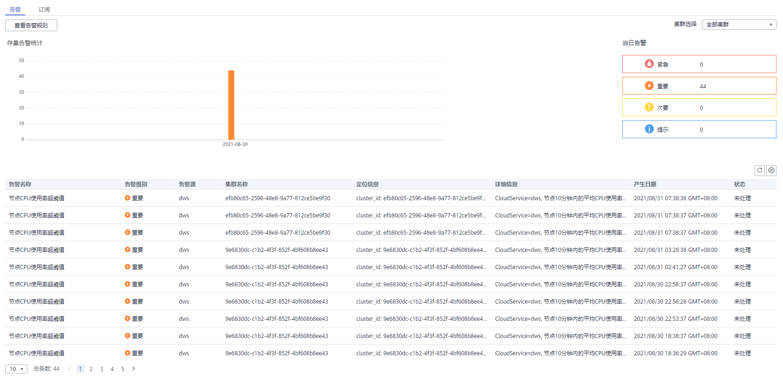
Task: Click the orange 重要 lightning icon
Action: 649,86
